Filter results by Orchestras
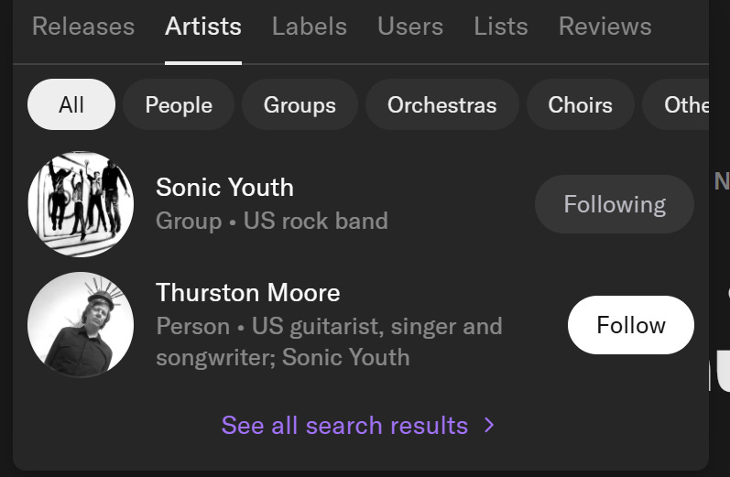This screenshot has height=477, width=730. coord(441,105)
